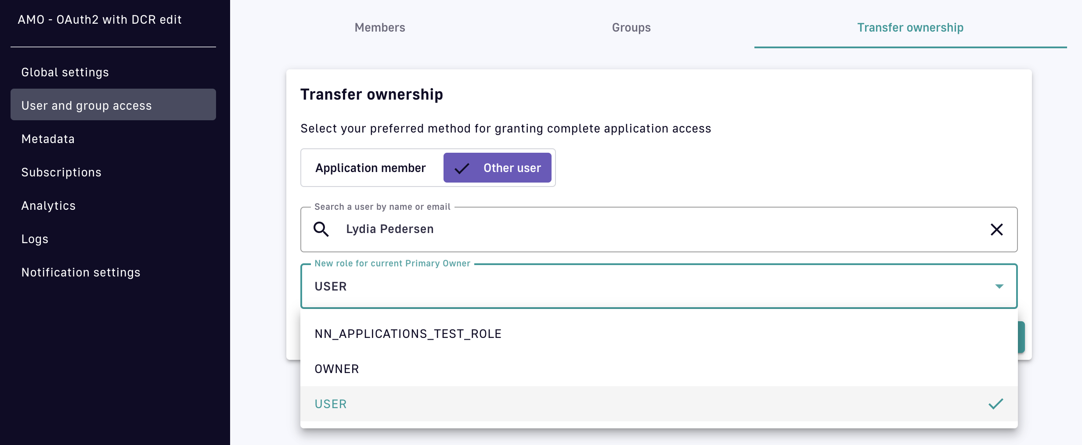
Task: Pick the USER role option
Action: tap(331, 404)
